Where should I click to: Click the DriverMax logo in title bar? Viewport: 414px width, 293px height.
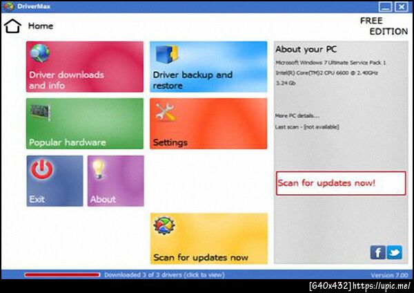point(8,6)
